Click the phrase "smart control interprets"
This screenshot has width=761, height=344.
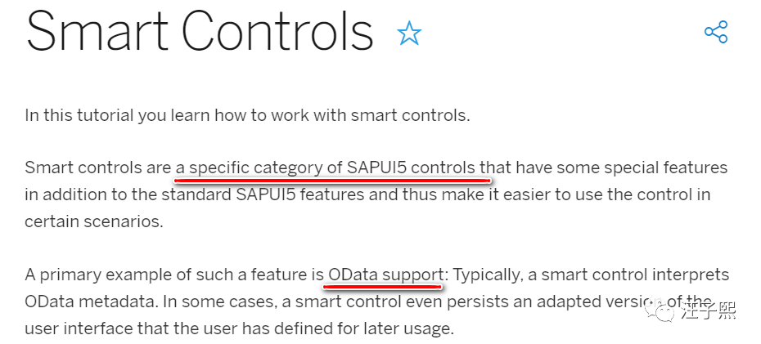tap(635, 275)
